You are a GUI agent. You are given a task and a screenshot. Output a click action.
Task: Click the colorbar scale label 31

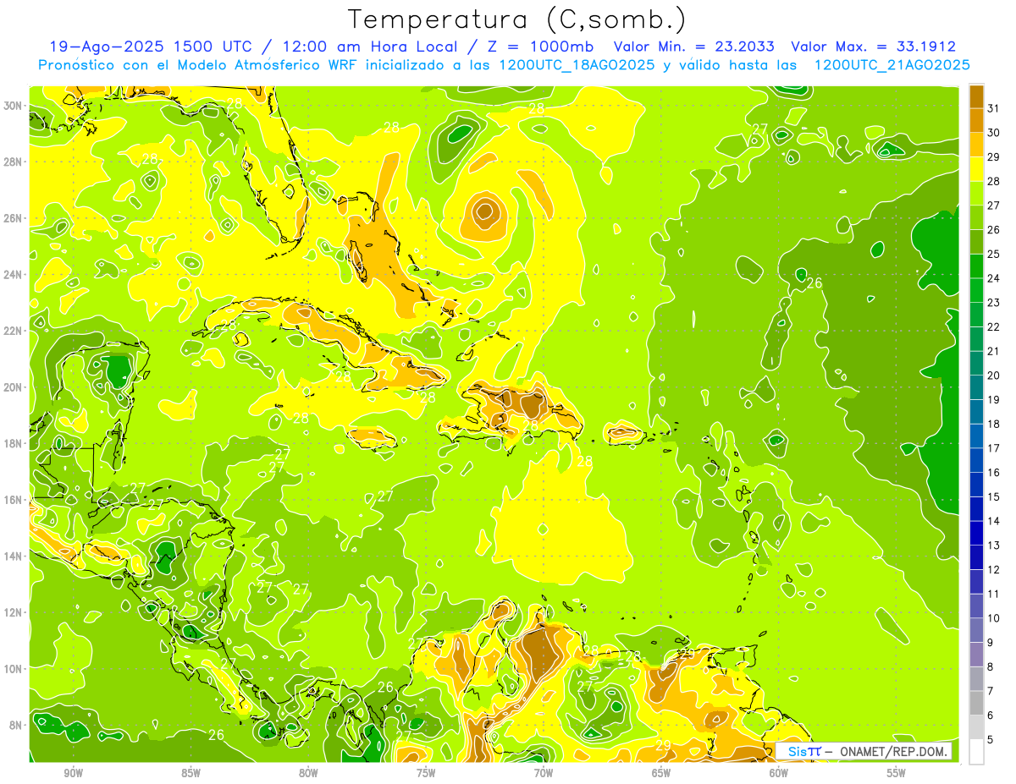tap(993, 108)
